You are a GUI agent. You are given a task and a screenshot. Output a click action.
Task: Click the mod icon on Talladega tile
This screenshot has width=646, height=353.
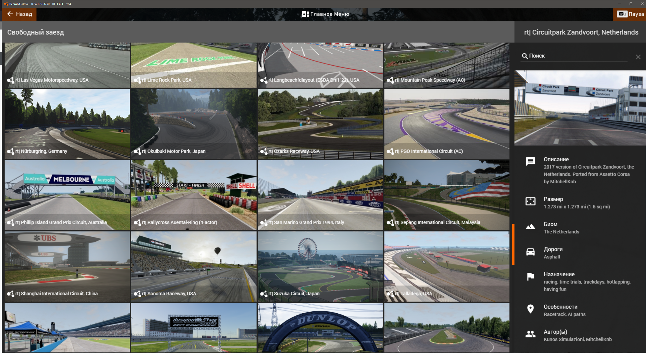[390, 294]
